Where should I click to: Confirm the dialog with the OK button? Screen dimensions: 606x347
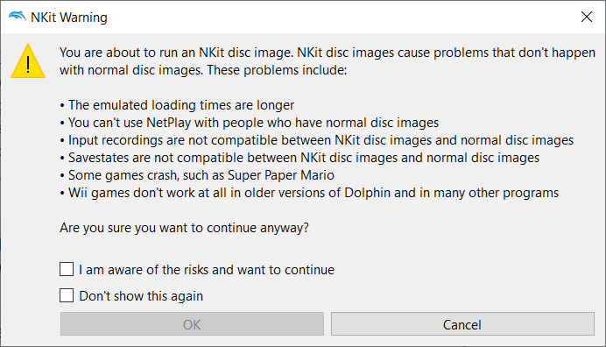point(192,324)
